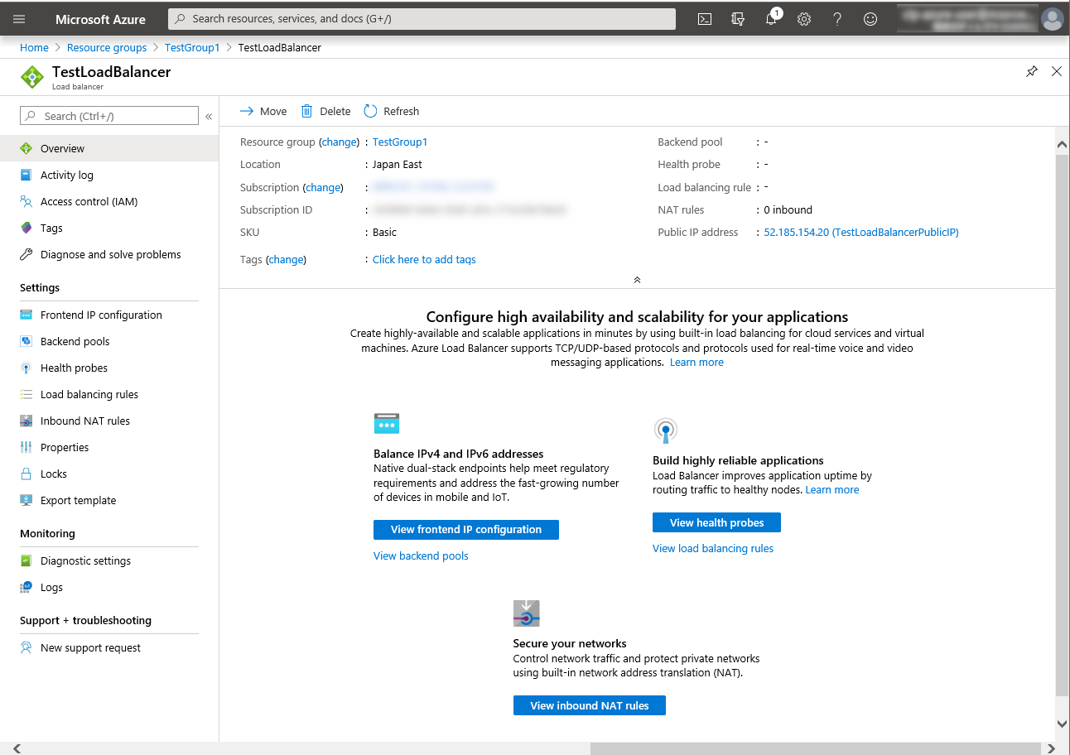Click the Delete toolbar button
This screenshot has width=1070, height=755.
click(x=325, y=112)
